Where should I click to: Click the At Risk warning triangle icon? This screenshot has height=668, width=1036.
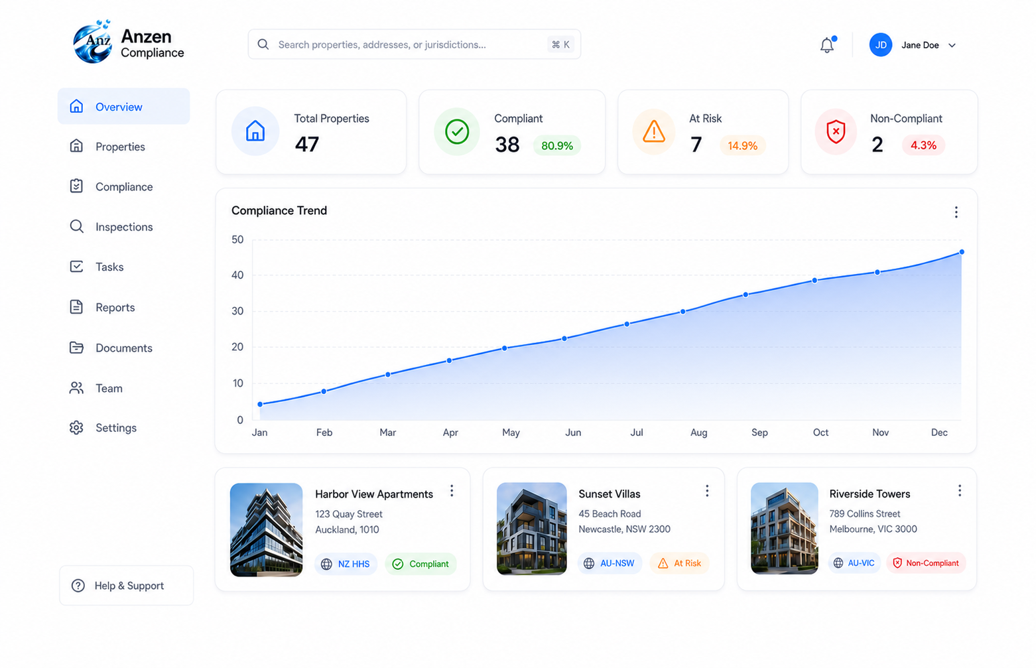(x=654, y=131)
